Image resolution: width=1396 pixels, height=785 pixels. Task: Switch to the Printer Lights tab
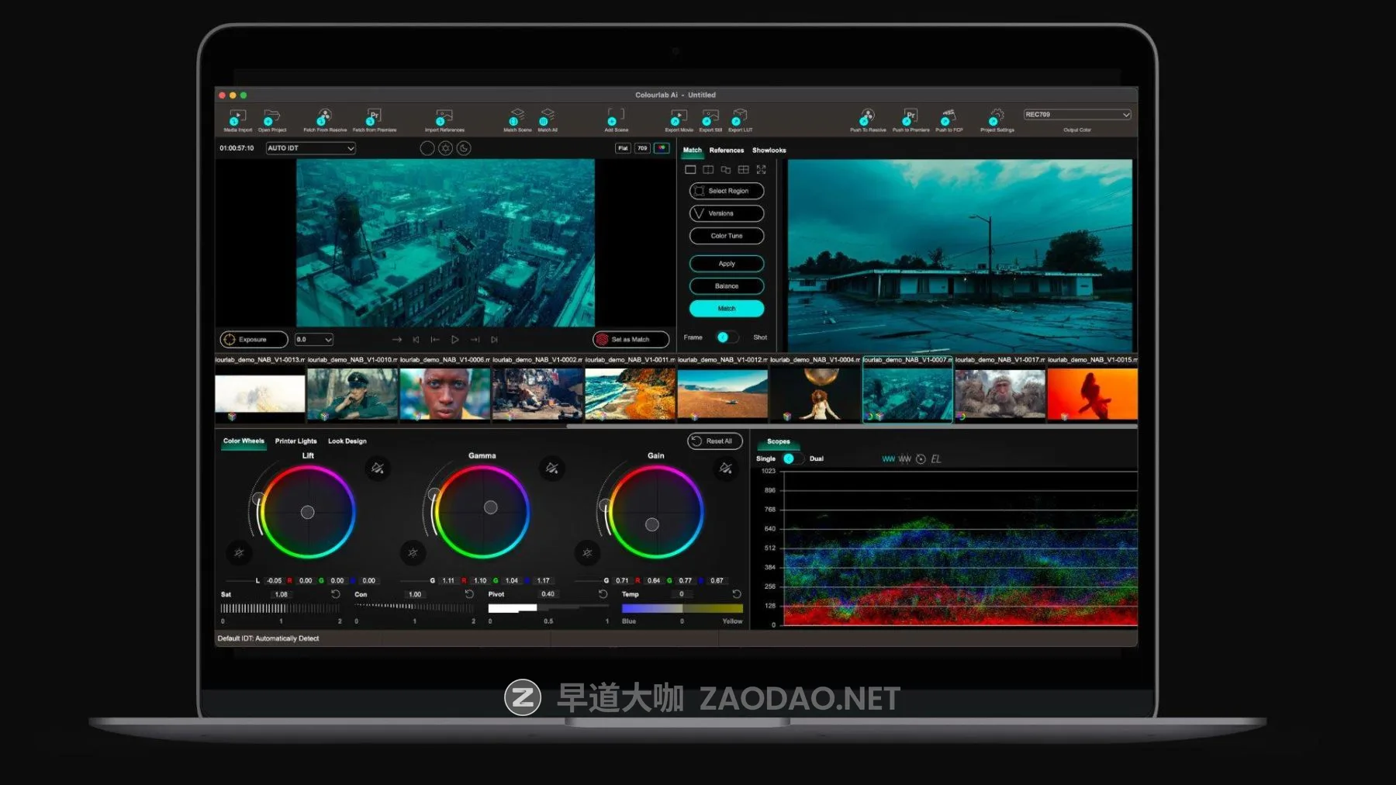(295, 441)
